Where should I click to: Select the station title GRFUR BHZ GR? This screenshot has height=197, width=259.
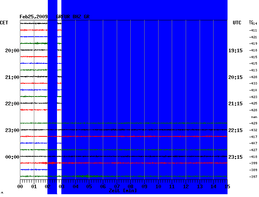coord(73,17)
